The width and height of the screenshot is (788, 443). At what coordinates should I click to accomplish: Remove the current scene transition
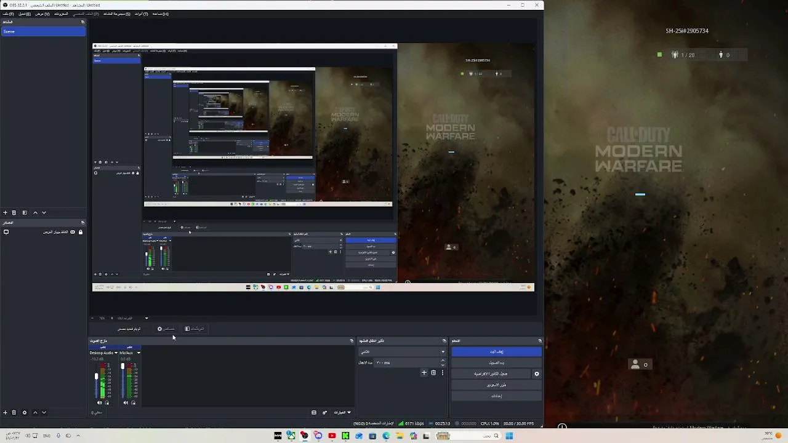[433, 373]
